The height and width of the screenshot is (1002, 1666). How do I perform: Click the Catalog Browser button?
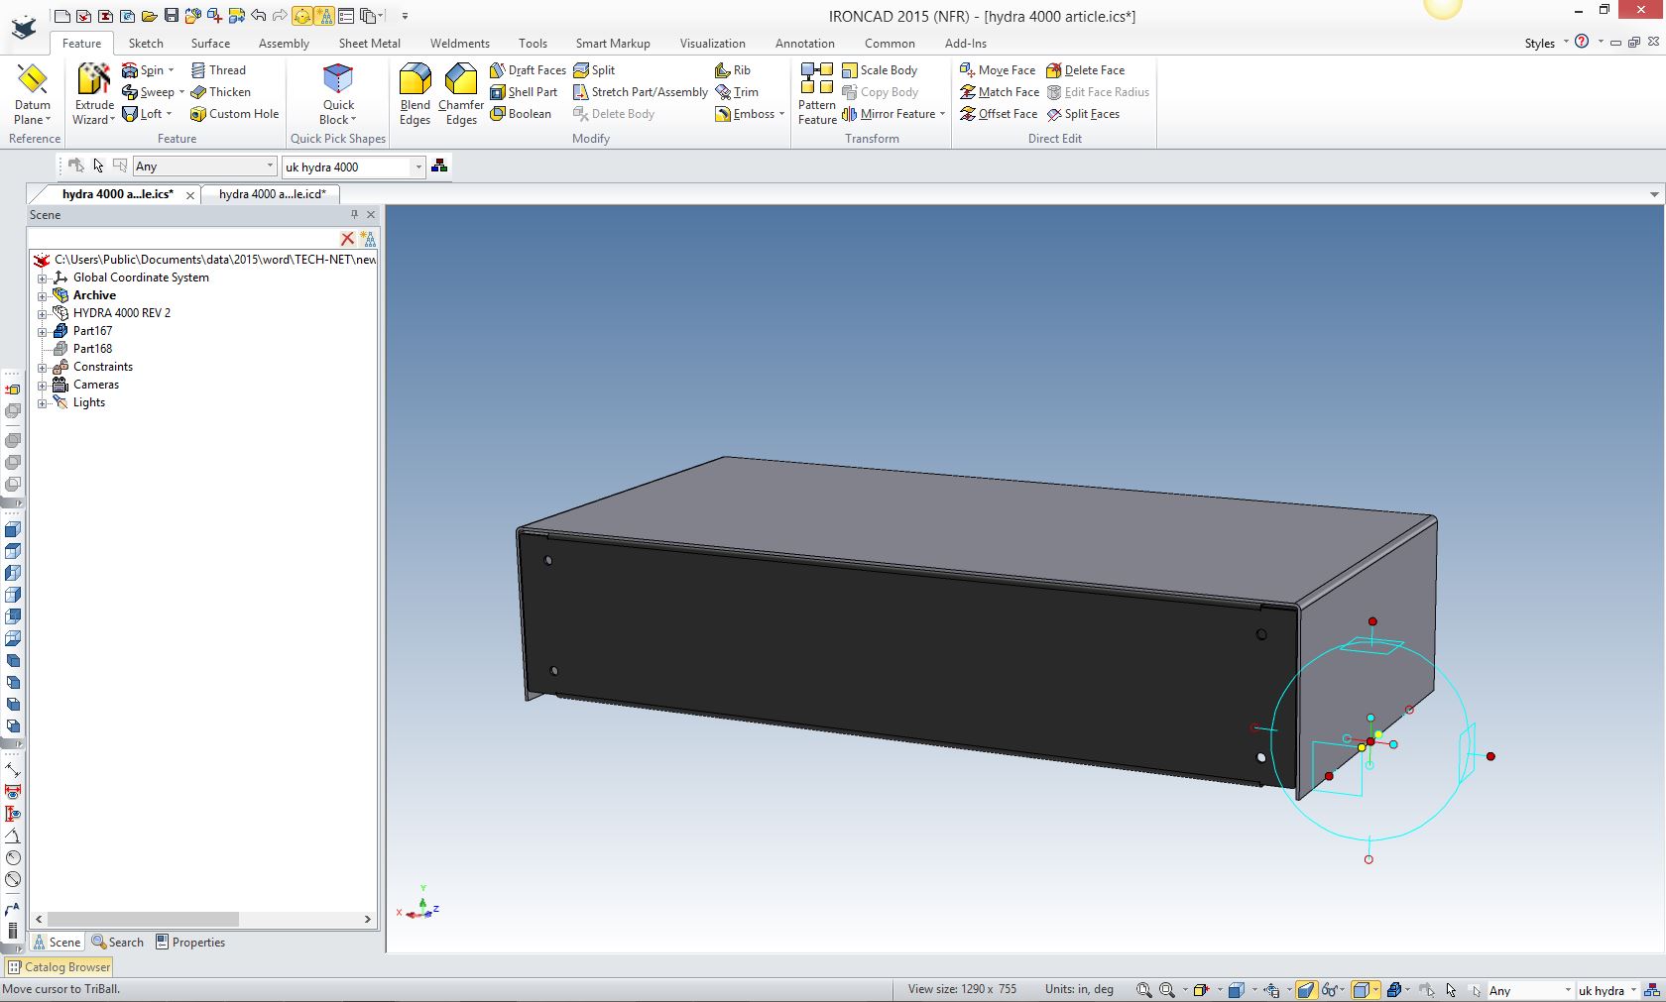[59, 967]
